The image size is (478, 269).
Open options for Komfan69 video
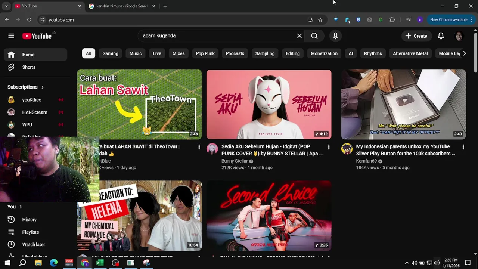pos(463,147)
